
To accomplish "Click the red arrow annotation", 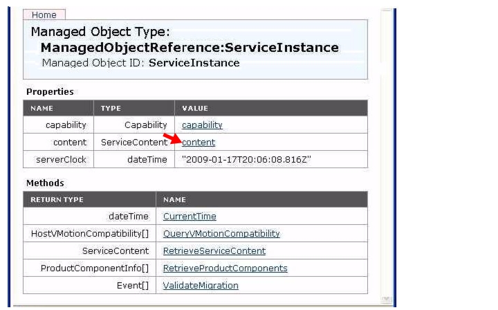I will pos(172,138).
